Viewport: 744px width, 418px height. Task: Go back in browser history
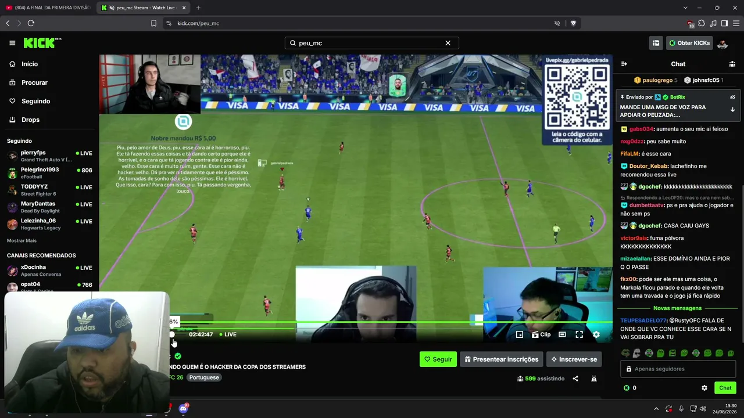pyautogui.click(x=8, y=23)
